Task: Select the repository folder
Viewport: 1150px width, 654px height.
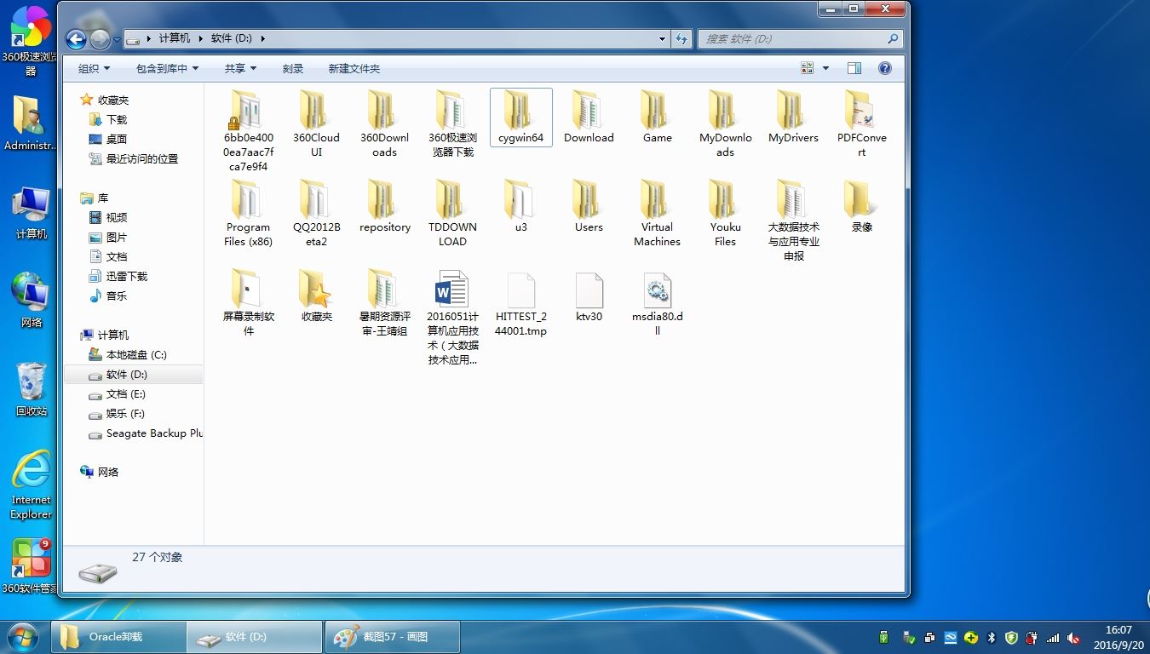Action: click(x=384, y=207)
